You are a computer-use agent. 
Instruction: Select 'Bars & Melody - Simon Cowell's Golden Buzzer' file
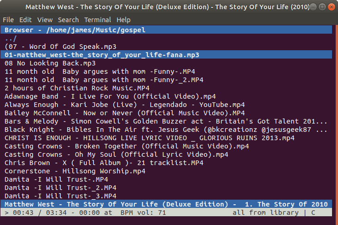pos(166,121)
